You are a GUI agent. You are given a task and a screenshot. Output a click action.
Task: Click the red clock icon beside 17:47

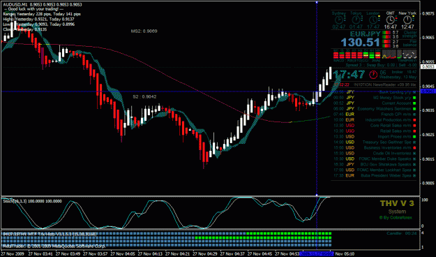(x=373, y=75)
